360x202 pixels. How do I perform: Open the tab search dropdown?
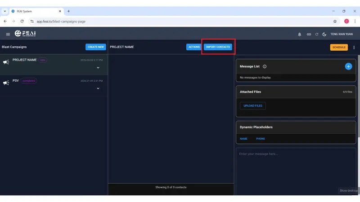5,11
